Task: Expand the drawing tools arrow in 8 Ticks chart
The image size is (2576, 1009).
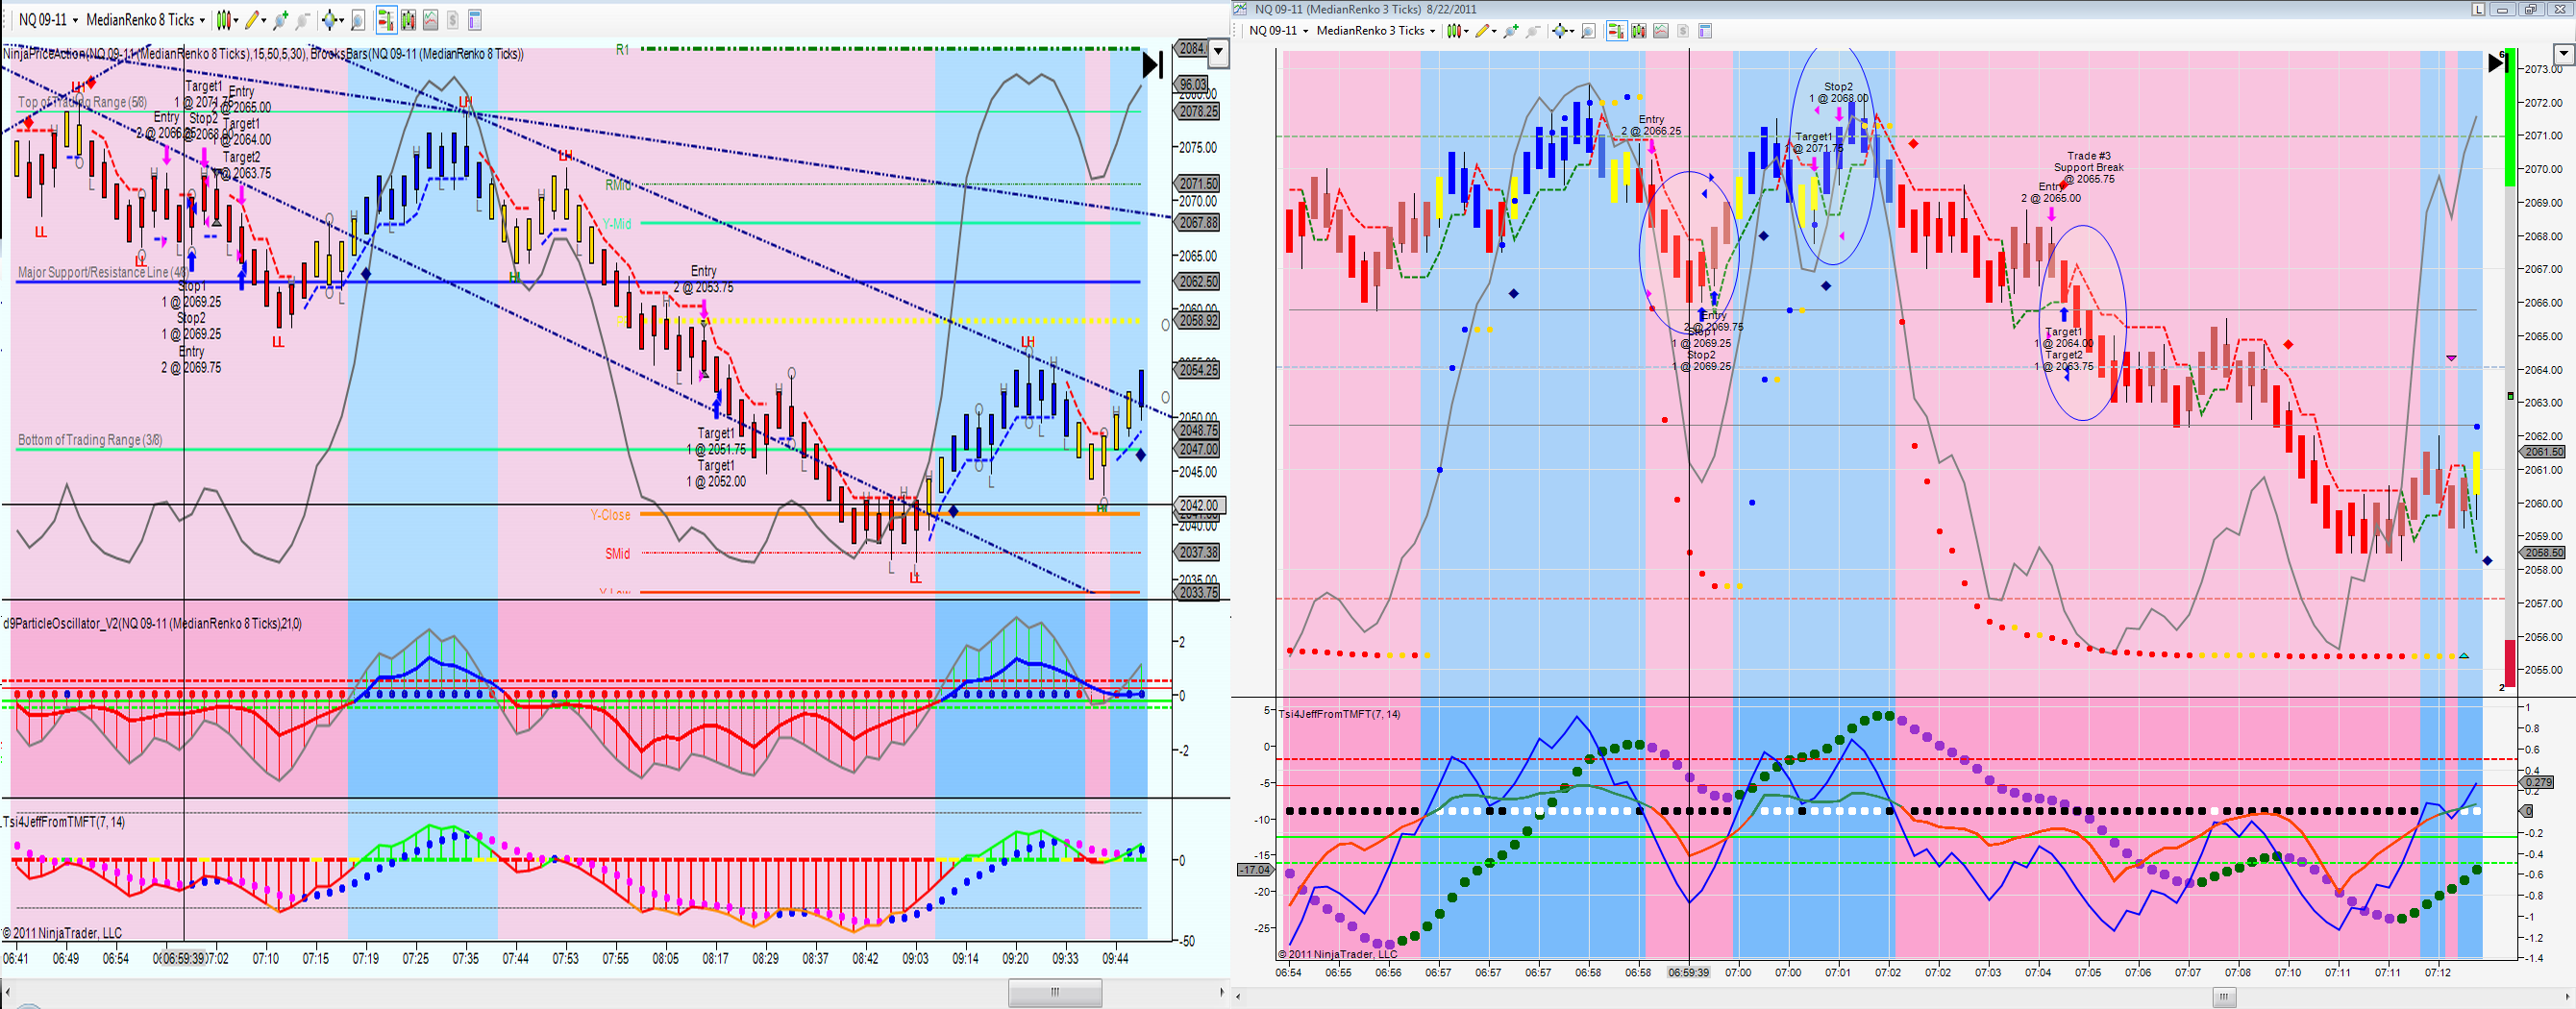Action: point(265,20)
